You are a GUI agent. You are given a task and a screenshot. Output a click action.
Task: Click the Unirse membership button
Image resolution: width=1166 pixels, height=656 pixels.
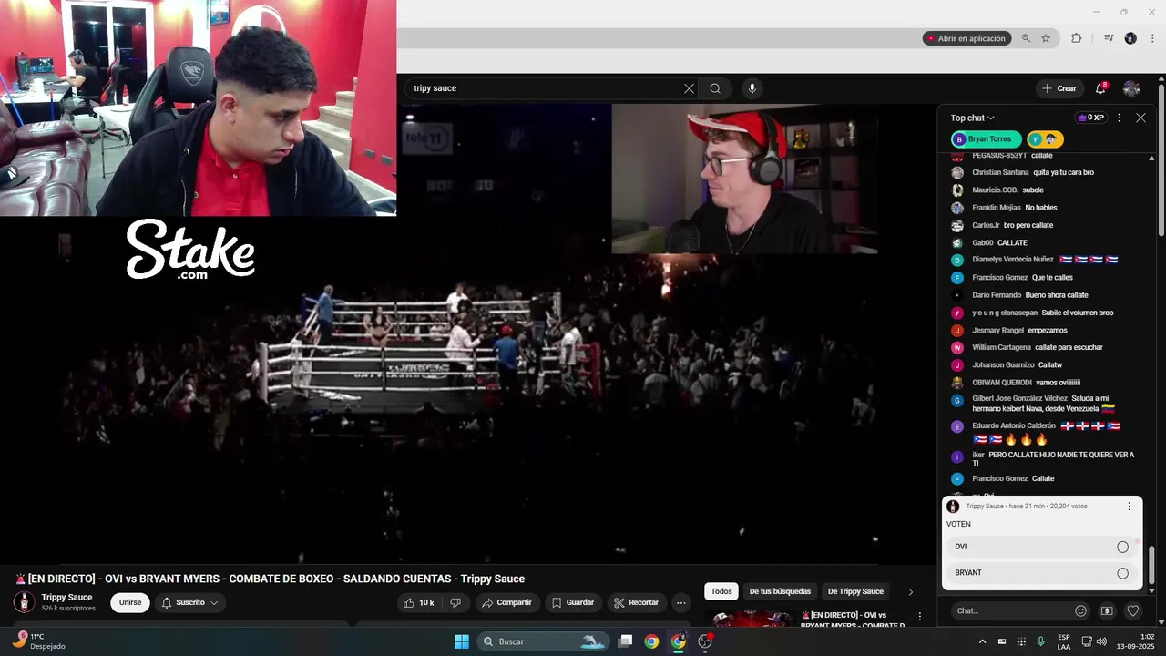coord(130,602)
